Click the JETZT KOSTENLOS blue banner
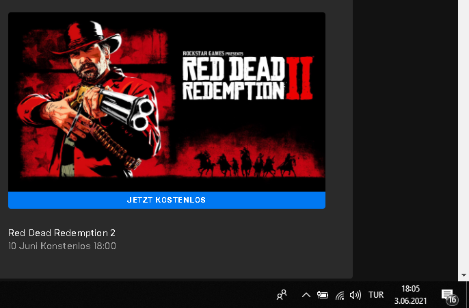 coord(167,200)
